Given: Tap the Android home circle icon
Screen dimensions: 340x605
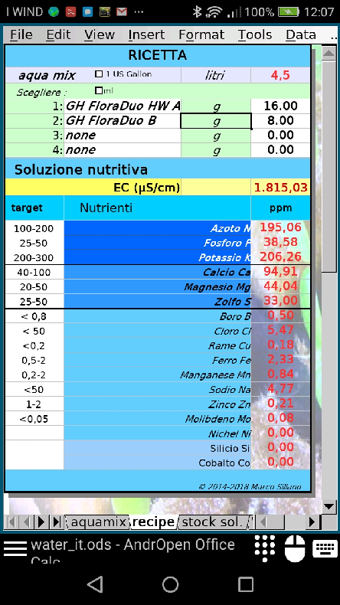Looking at the screenshot, I should coord(170,584).
